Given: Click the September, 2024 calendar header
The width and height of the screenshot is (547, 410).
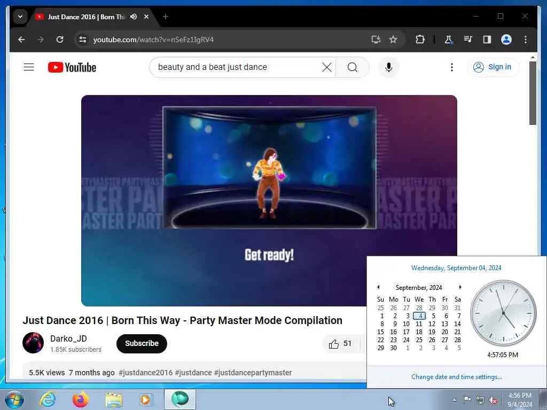Looking at the screenshot, I should click(419, 288).
